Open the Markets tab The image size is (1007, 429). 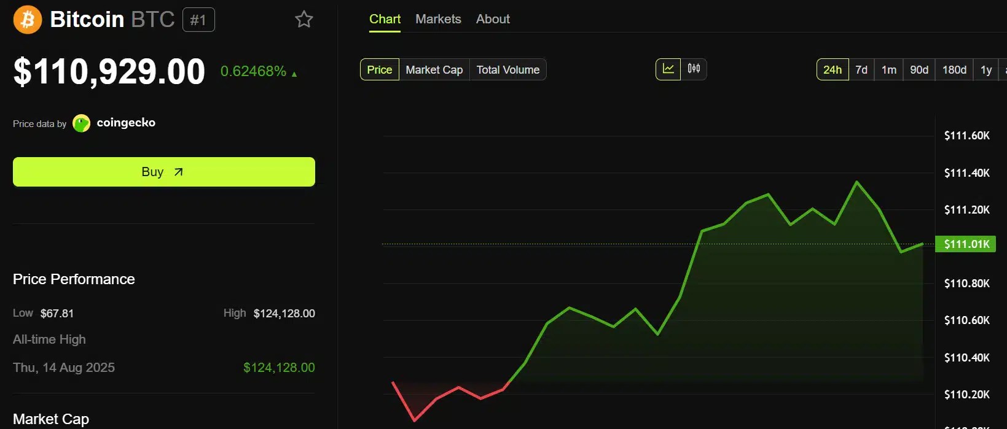438,19
